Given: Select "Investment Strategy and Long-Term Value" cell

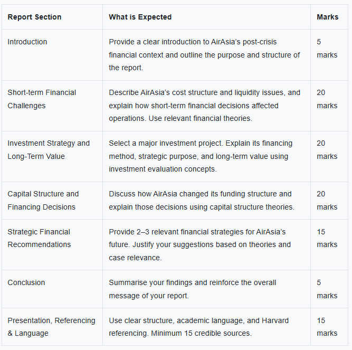Looking at the screenshot, I should pyautogui.click(x=49, y=150).
